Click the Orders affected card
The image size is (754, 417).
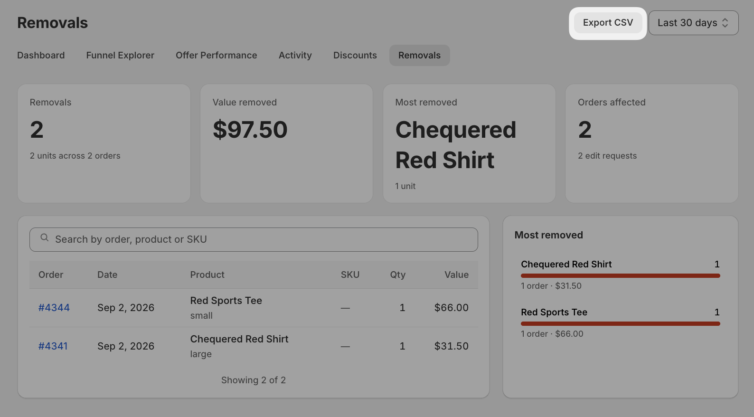tap(651, 143)
